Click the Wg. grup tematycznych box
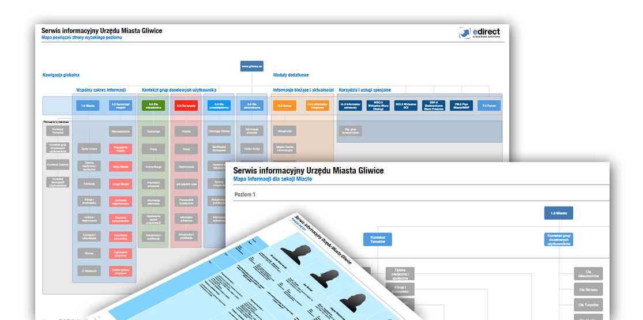The height and width of the screenshot is (320, 643). point(350,131)
